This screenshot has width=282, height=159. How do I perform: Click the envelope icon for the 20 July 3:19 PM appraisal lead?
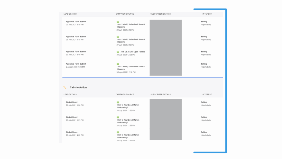click(118, 22)
